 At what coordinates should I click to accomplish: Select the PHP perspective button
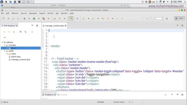click(x=179, y=19)
